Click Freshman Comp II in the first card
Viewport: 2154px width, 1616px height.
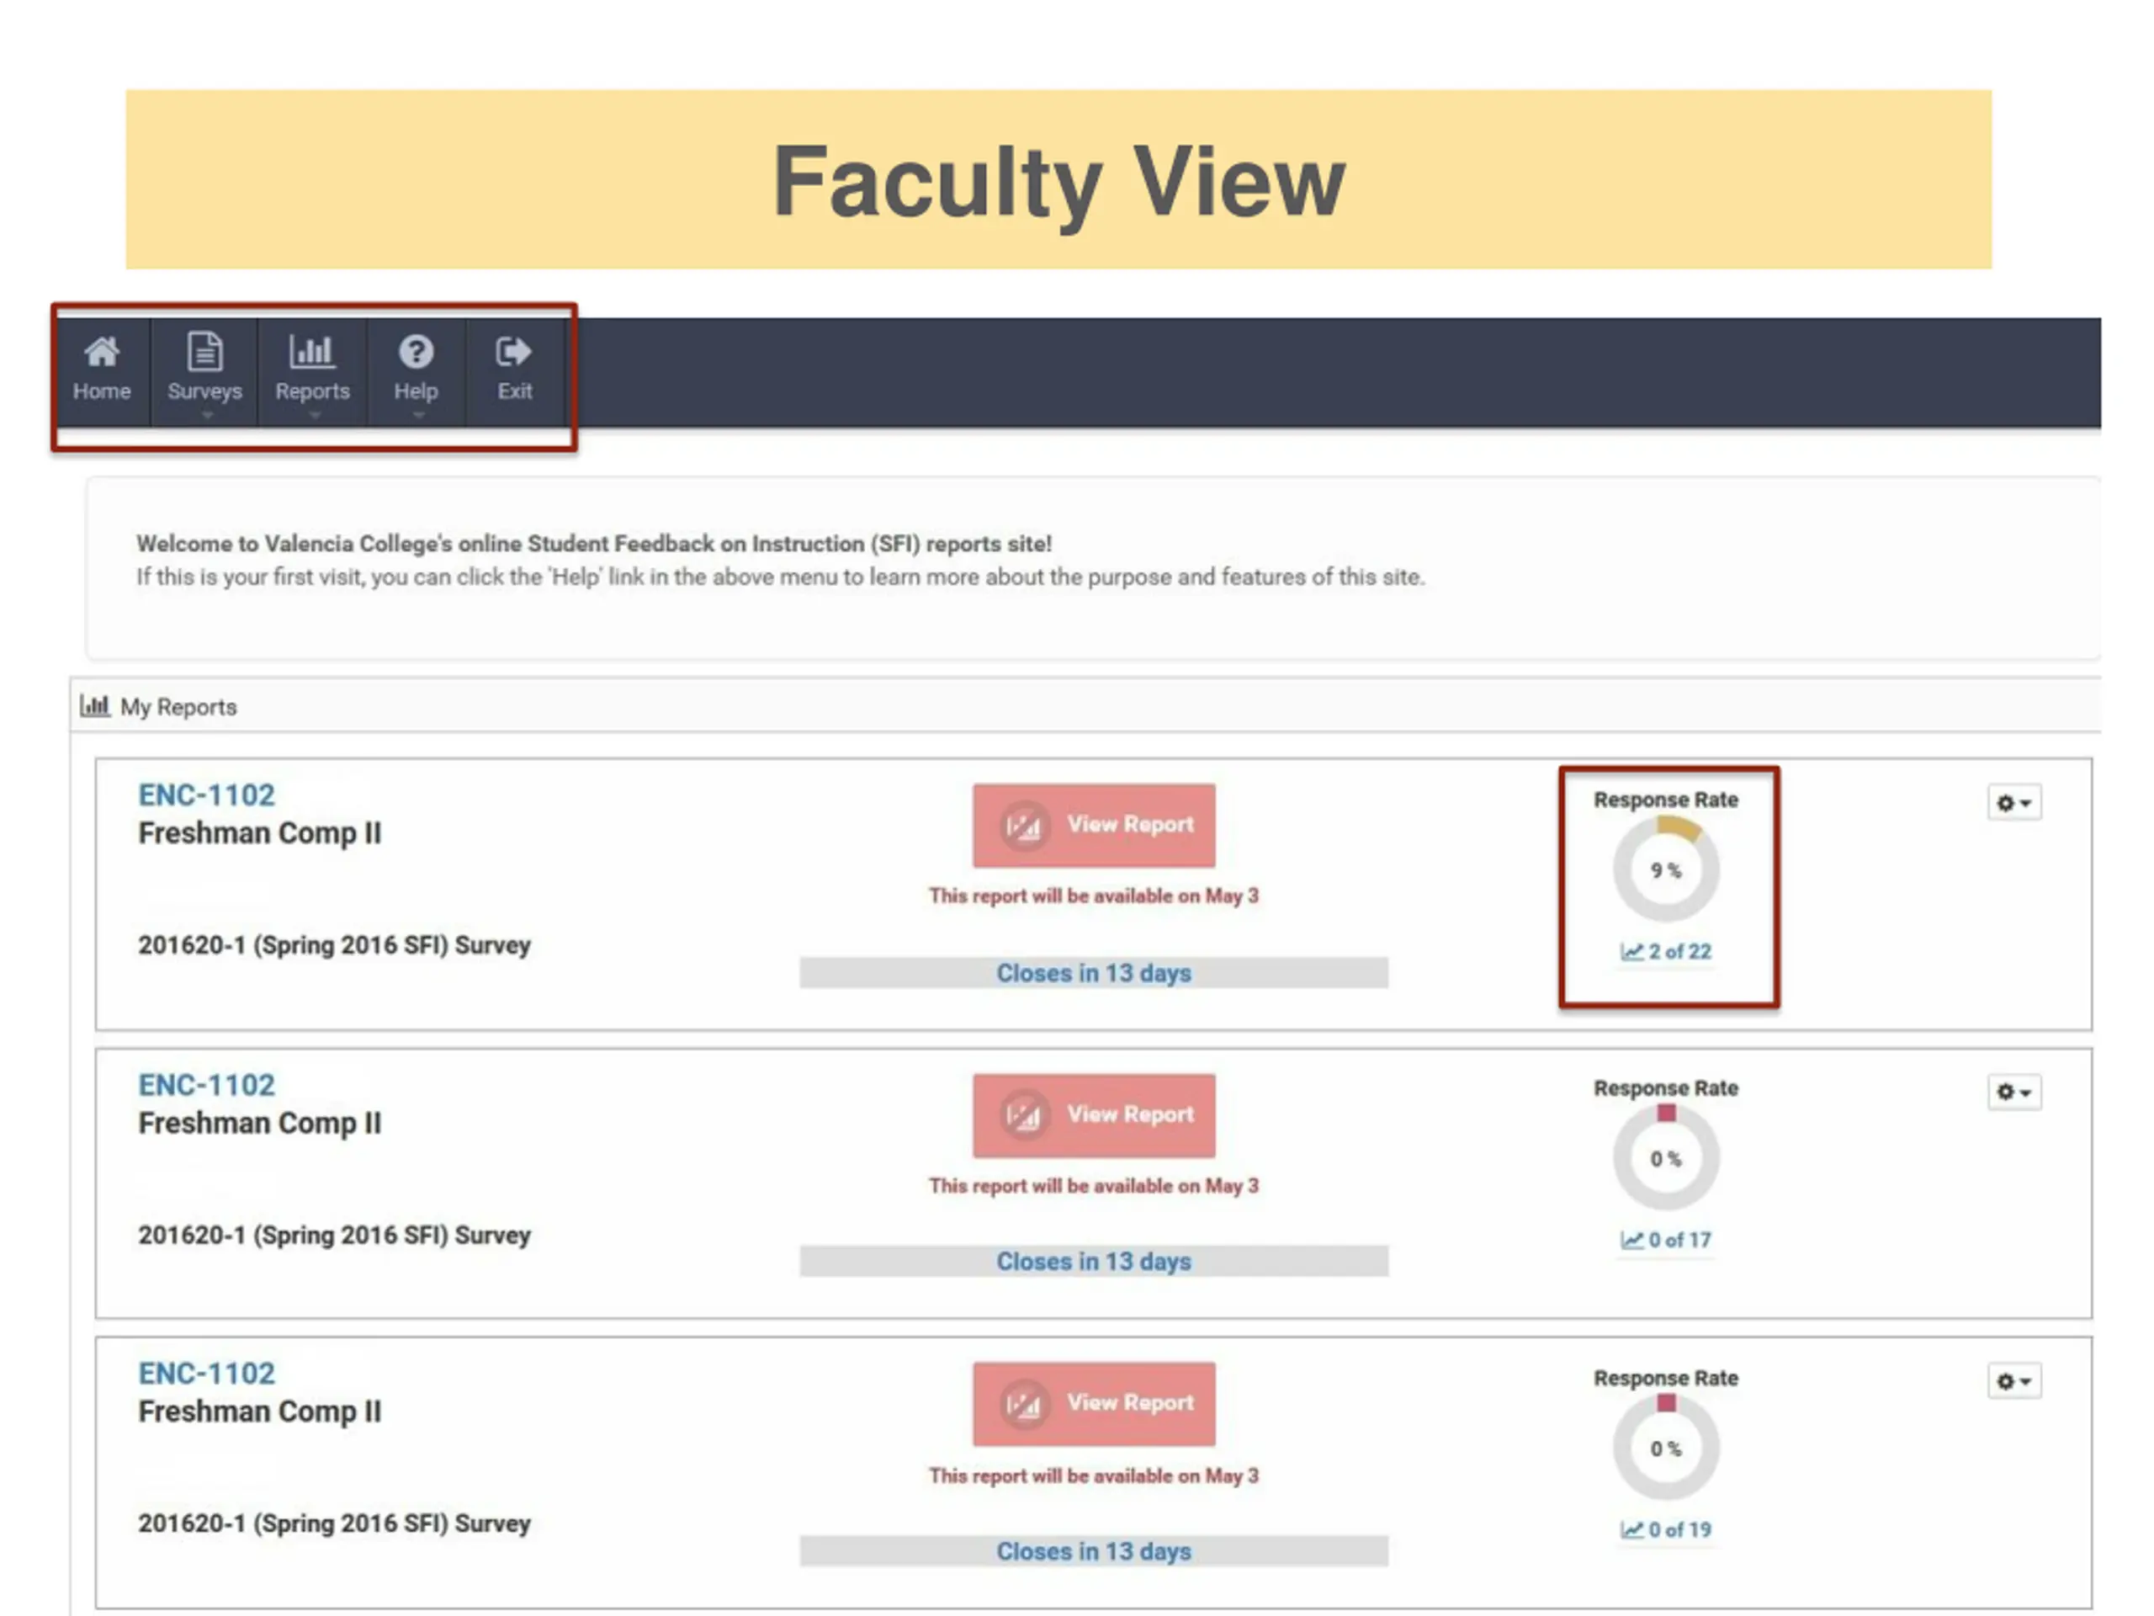point(260,834)
